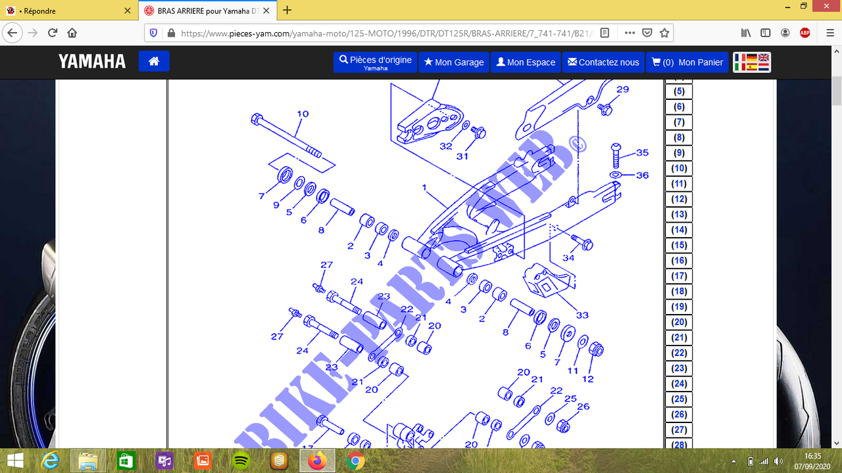Screen dimensions: 842x473
Task: Open the language flags selector
Action: (752, 62)
